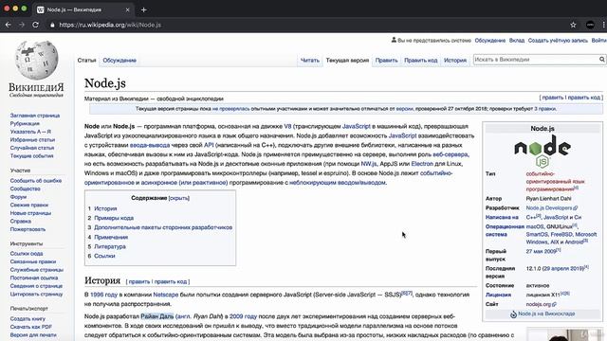Click Создать учётную запись at top
Screen dimensions: 607x341
558,41
